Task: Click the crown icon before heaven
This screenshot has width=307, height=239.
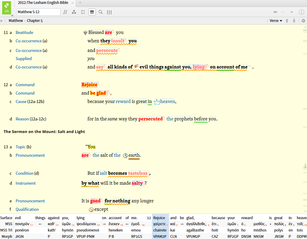Action: 157,102
